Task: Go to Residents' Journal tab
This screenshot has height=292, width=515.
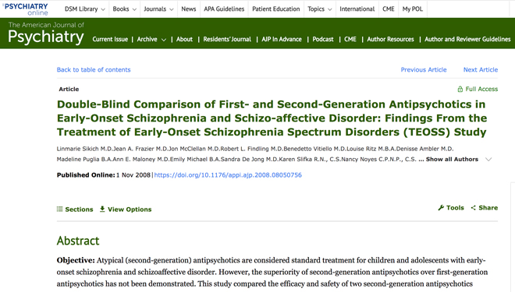Action: [x=227, y=40]
